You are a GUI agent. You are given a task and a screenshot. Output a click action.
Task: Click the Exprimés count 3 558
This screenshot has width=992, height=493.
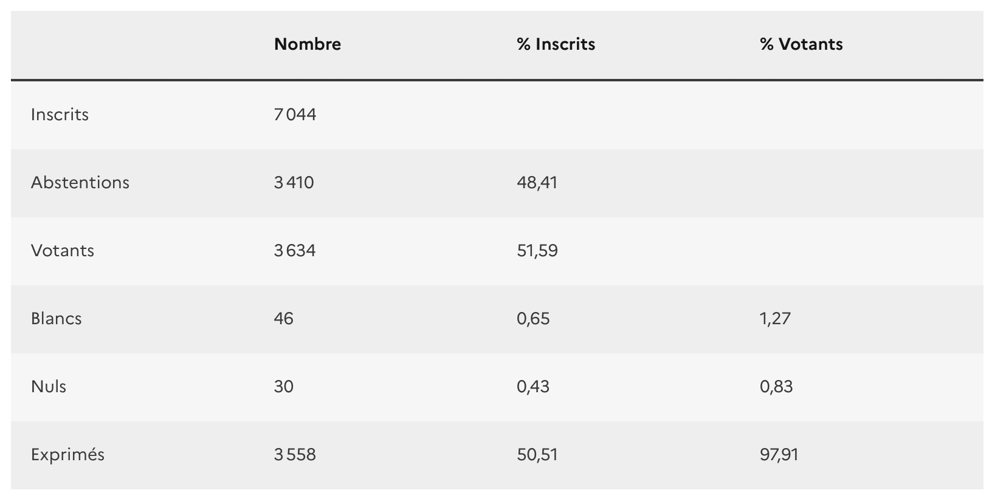pos(295,455)
